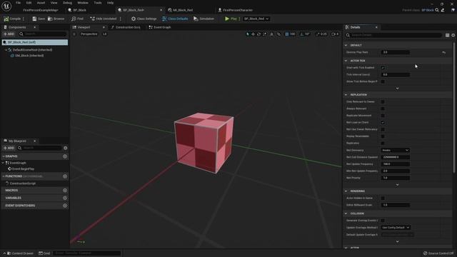Switch to Event Graph tab
Viewport: 457px width, 257px height.
[x=160, y=27]
